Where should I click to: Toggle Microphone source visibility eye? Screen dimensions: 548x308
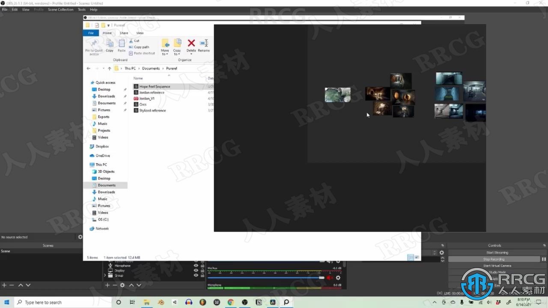pos(196,266)
